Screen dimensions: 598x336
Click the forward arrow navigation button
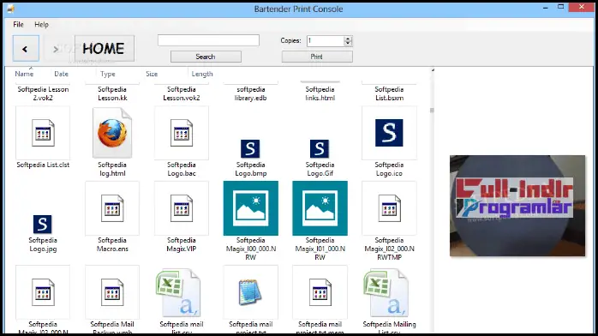click(57, 49)
